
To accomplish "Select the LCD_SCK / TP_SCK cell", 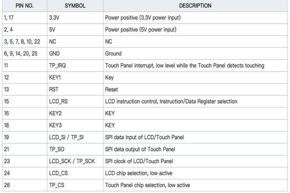I will pyautogui.click(x=75, y=161).
